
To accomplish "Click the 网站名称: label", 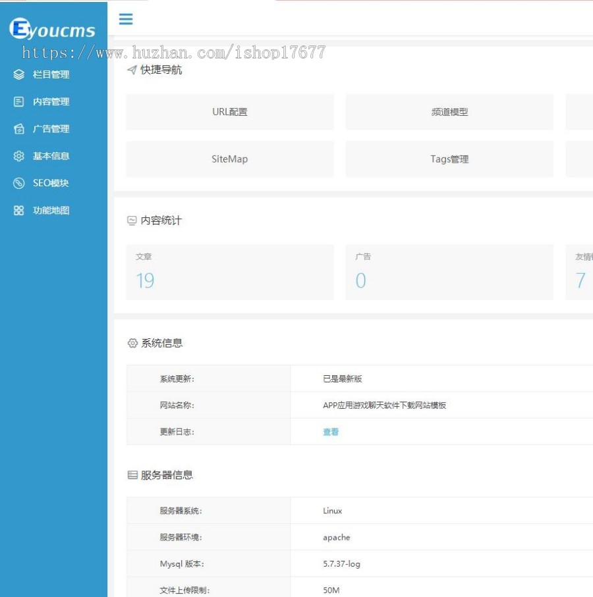I will coord(177,405).
